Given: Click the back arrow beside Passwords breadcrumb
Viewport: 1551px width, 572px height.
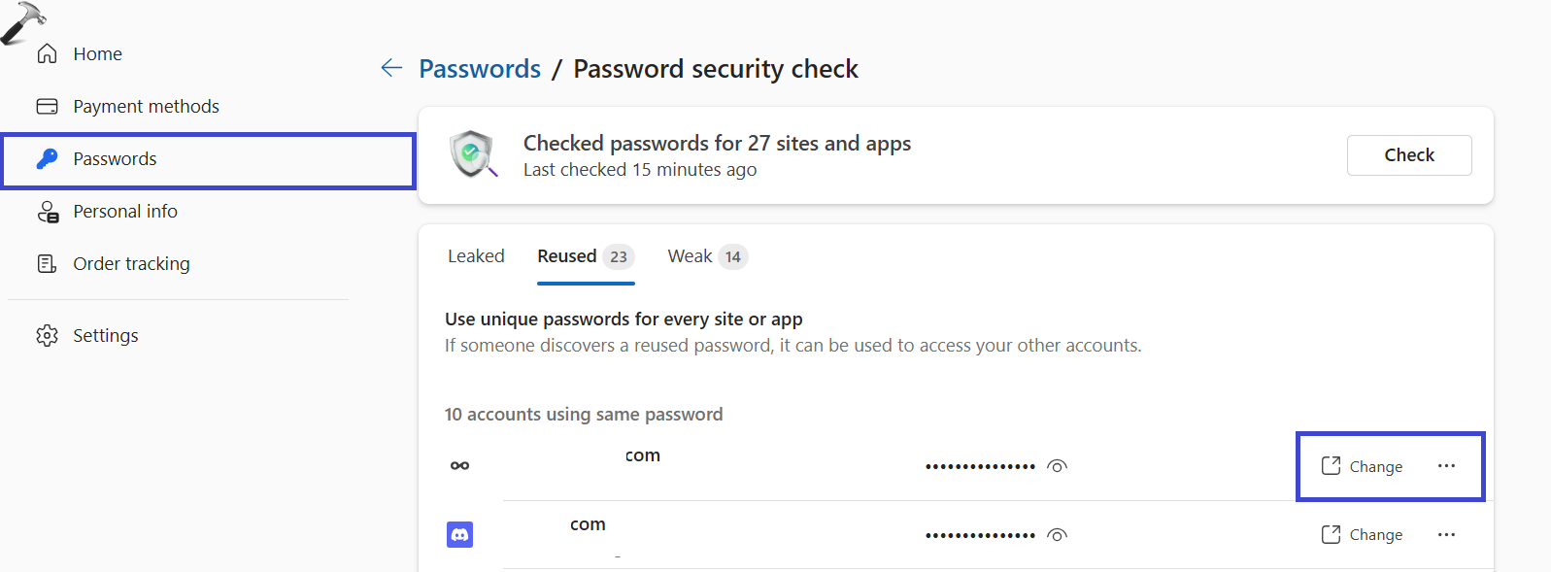Looking at the screenshot, I should 391,68.
